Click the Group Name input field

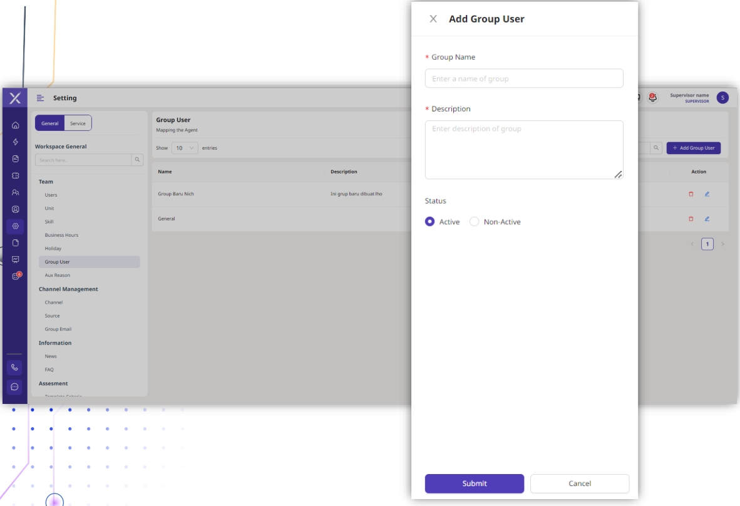[x=523, y=79]
